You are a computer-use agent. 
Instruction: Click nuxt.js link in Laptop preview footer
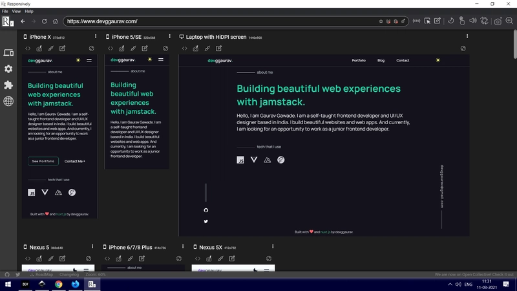pos(325,232)
